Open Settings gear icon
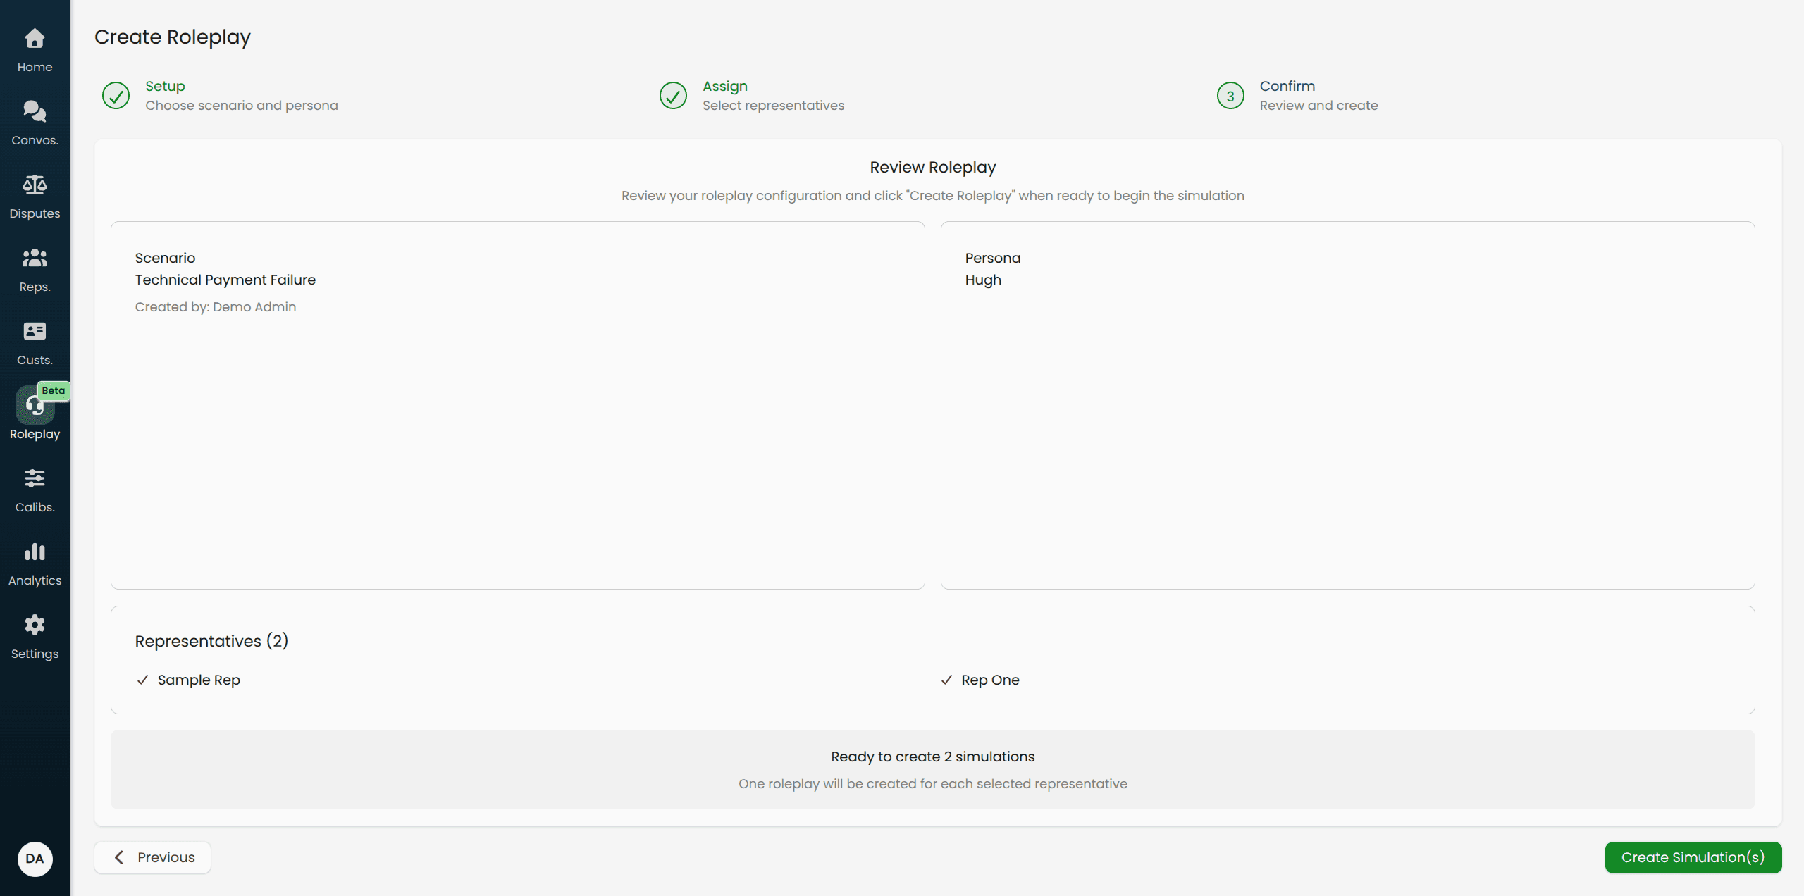 pyautogui.click(x=35, y=626)
